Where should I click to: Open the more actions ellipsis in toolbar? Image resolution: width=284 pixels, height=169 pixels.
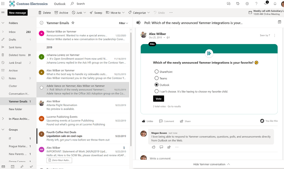(171, 12)
